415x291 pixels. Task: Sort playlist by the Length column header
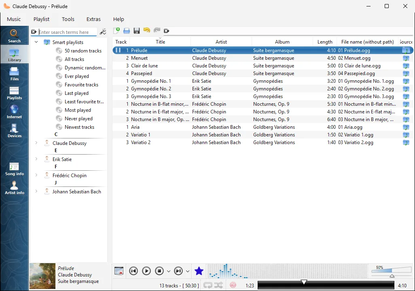point(325,42)
